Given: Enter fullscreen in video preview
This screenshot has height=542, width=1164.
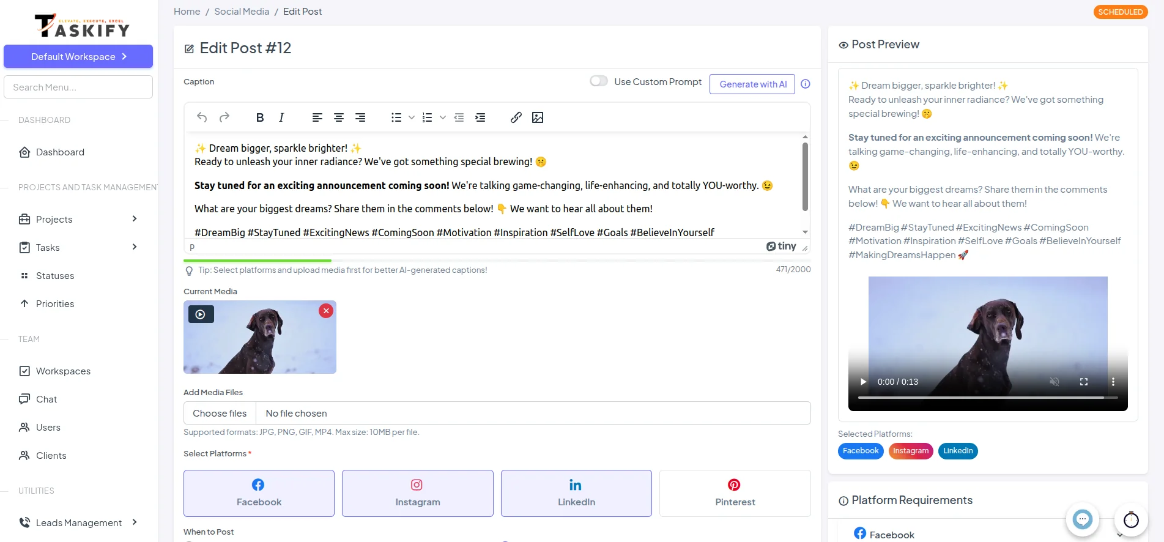Looking at the screenshot, I should pos(1083,382).
